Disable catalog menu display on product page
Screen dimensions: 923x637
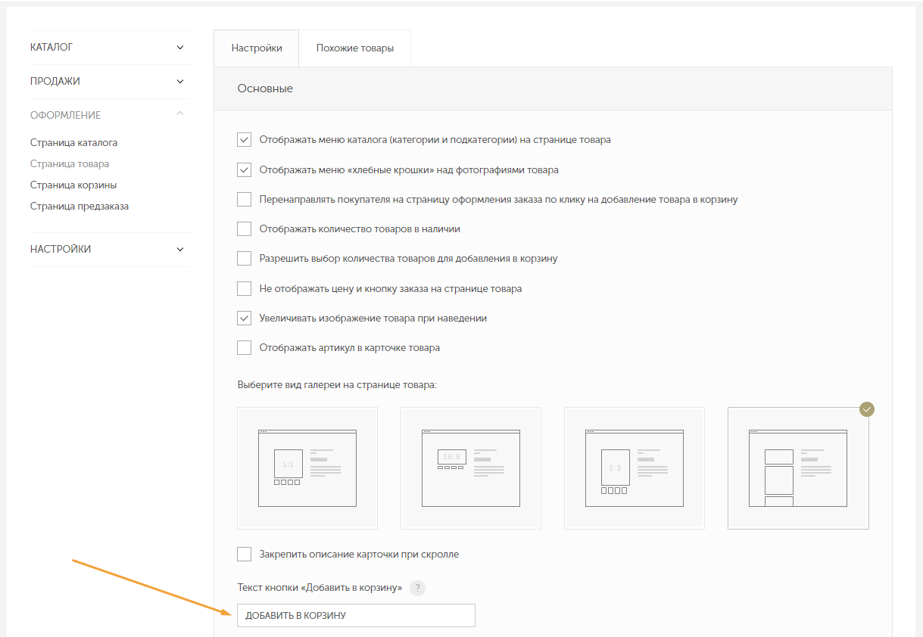tap(244, 140)
